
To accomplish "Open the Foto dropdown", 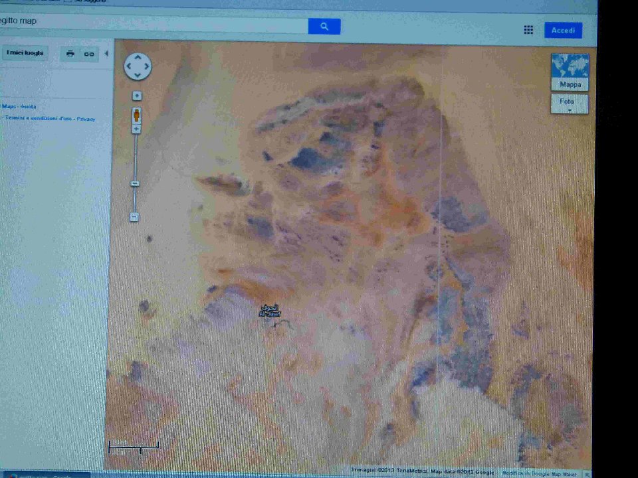I will click(570, 104).
